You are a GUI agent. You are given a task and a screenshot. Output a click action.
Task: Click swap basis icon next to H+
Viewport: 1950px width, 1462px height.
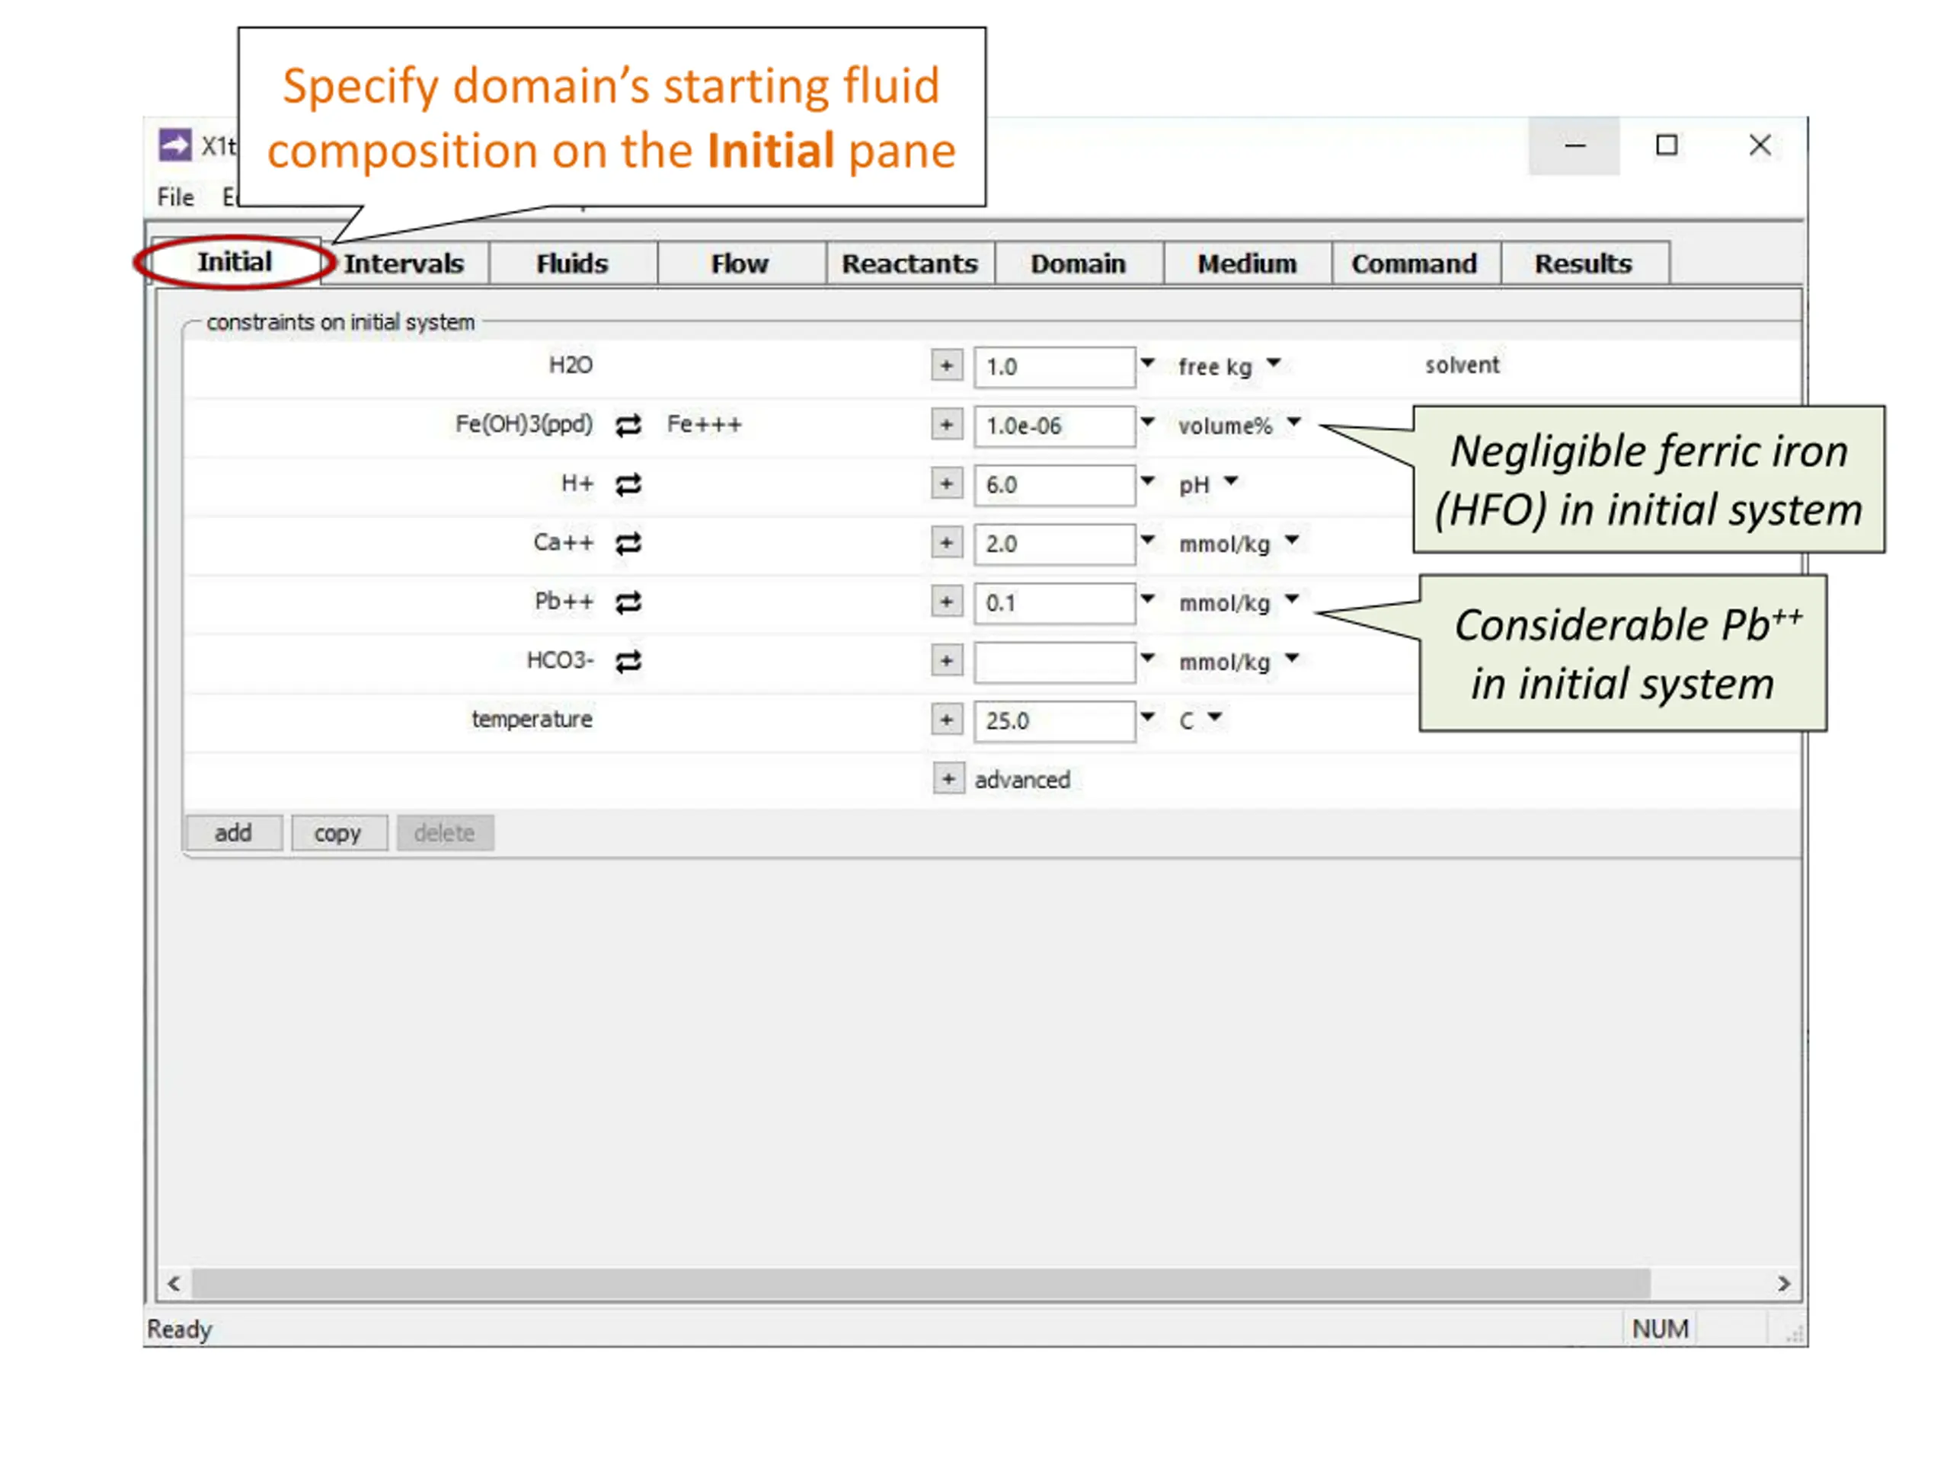[x=628, y=485]
